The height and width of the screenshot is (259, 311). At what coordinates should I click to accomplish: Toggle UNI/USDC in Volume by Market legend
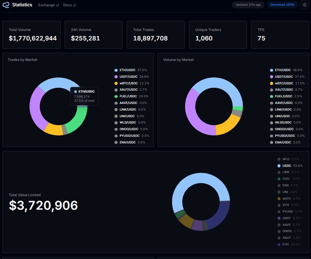coord(285,116)
